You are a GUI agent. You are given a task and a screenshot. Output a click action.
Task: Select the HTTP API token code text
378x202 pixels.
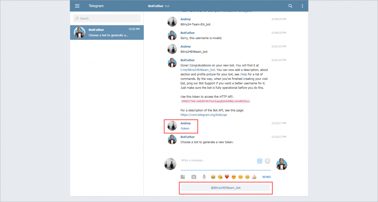[x=215, y=101]
